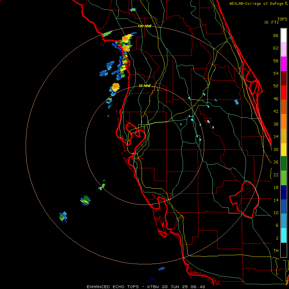
Task: Click the legend value '42'
Action: [276, 111]
